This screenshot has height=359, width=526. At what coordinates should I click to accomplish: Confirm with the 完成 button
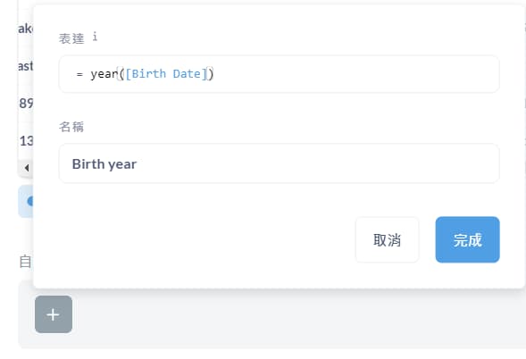(x=467, y=239)
